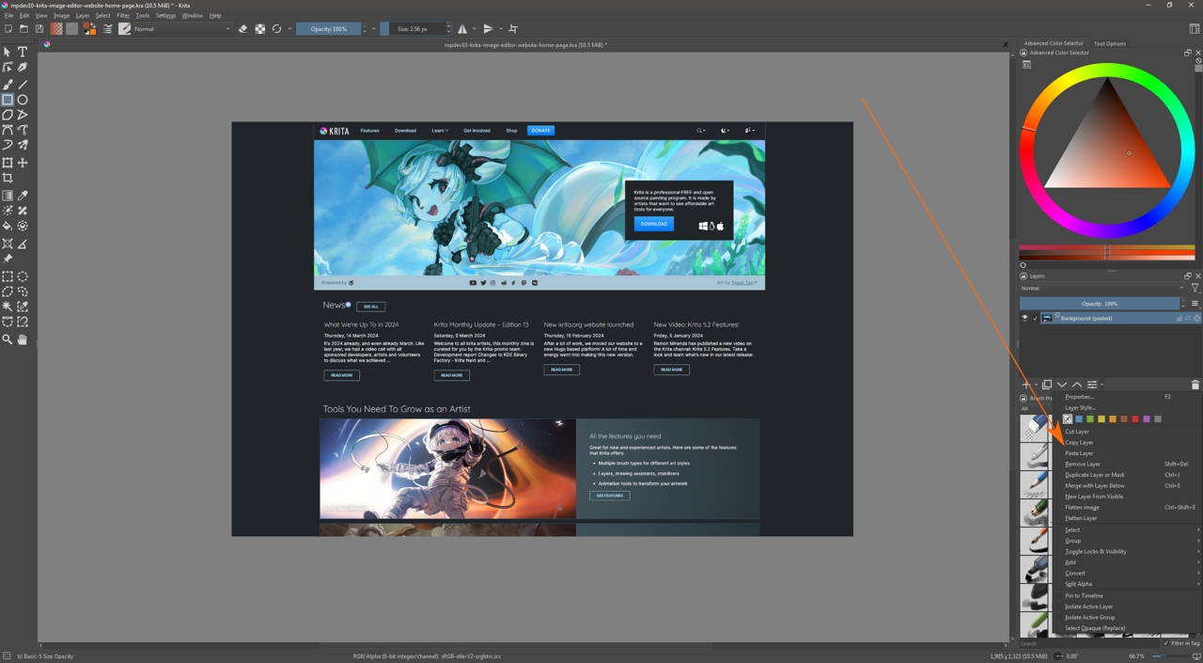The width and height of the screenshot is (1203, 663).
Task: Click the Open document folder icon
Action: point(23,29)
